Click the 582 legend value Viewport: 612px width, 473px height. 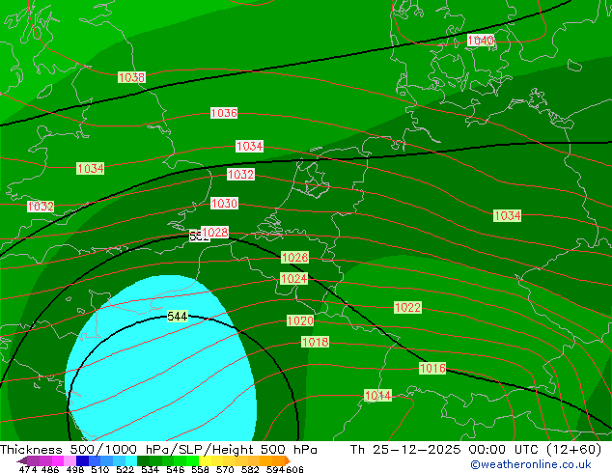coord(250,469)
